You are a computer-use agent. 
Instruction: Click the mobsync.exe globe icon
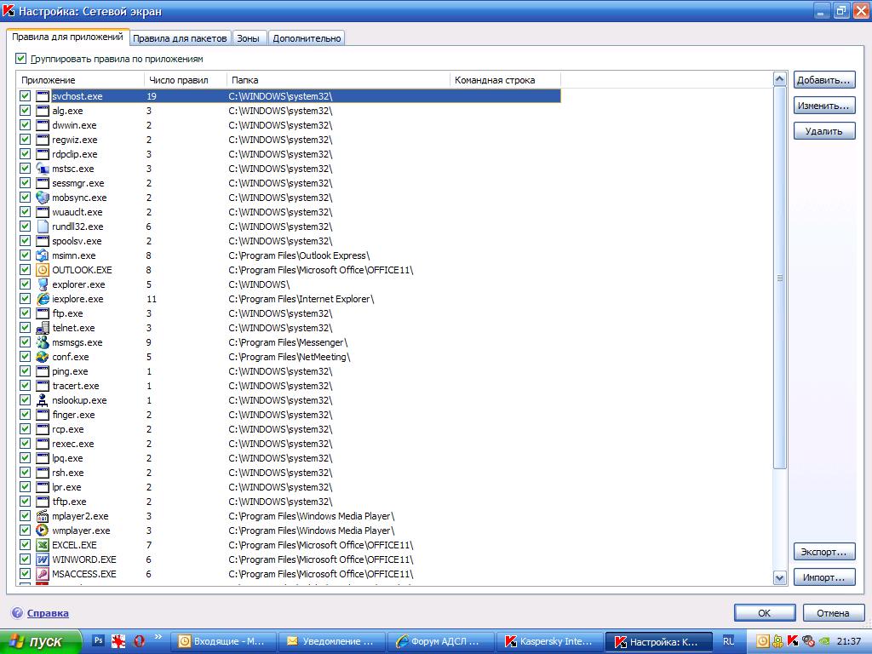(43, 198)
